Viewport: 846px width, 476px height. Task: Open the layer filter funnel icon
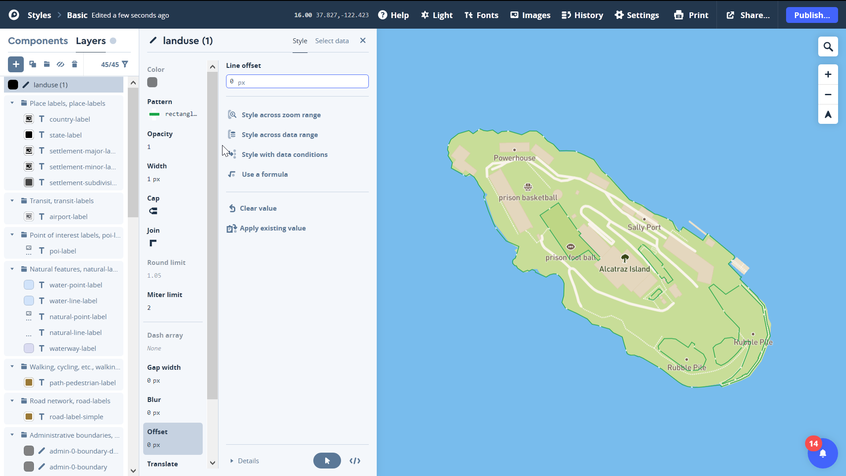(x=125, y=64)
